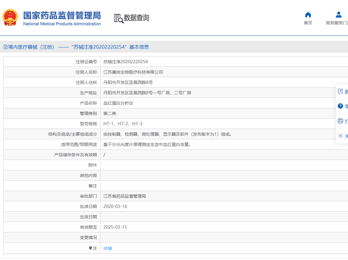
Task: Click approval date 2020-03-16
Action: tap(115, 206)
